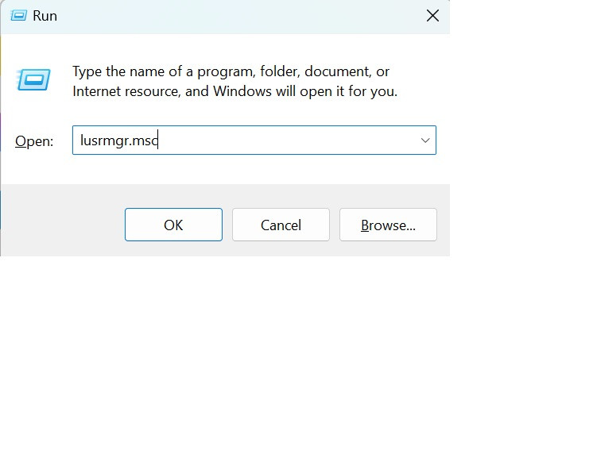Click the "Run" title text

pos(45,16)
